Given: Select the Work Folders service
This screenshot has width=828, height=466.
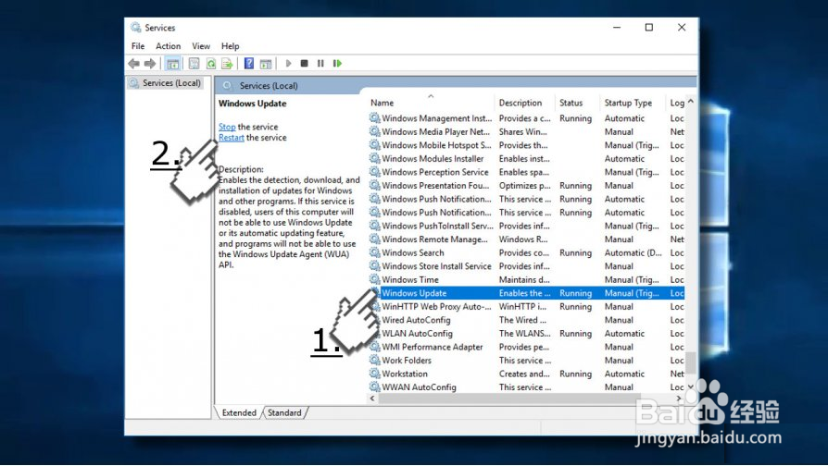Looking at the screenshot, I should 526,361.
